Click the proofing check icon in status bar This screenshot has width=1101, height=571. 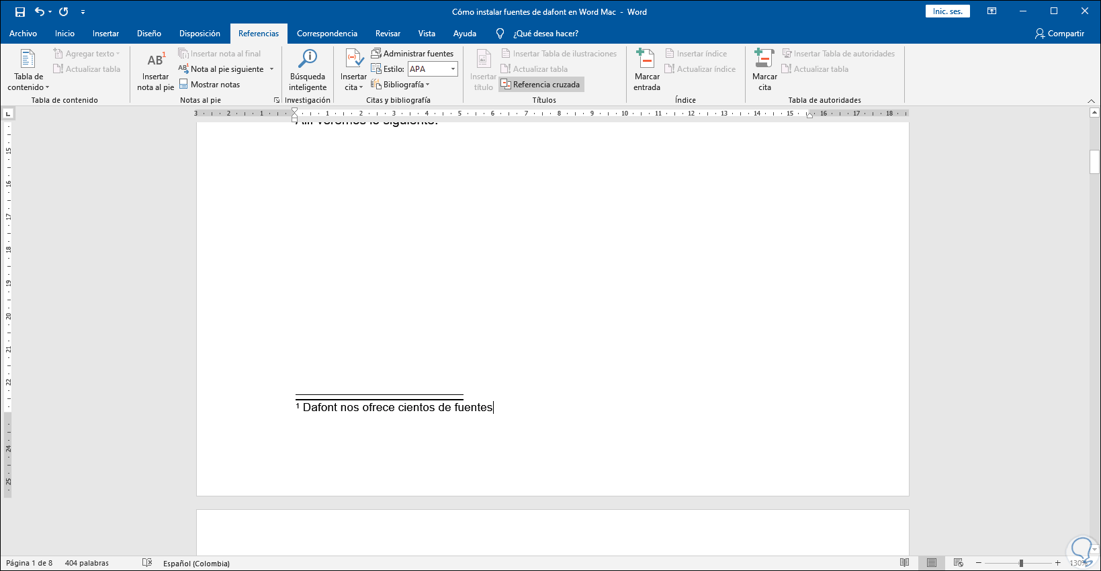(x=147, y=563)
